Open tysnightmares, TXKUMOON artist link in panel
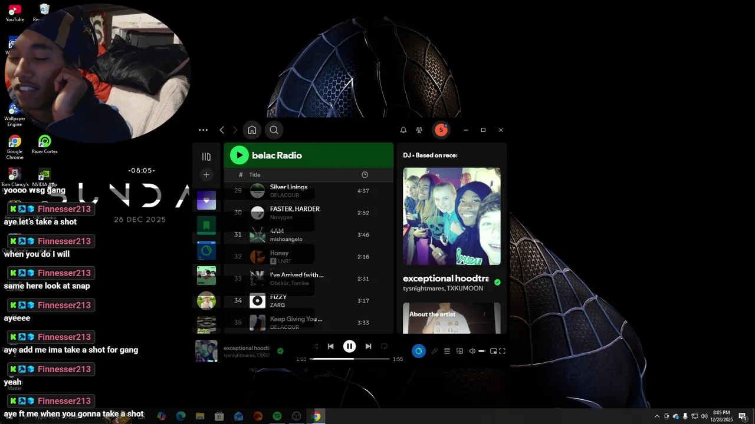Image resolution: width=755 pixels, height=424 pixels. (x=443, y=289)
